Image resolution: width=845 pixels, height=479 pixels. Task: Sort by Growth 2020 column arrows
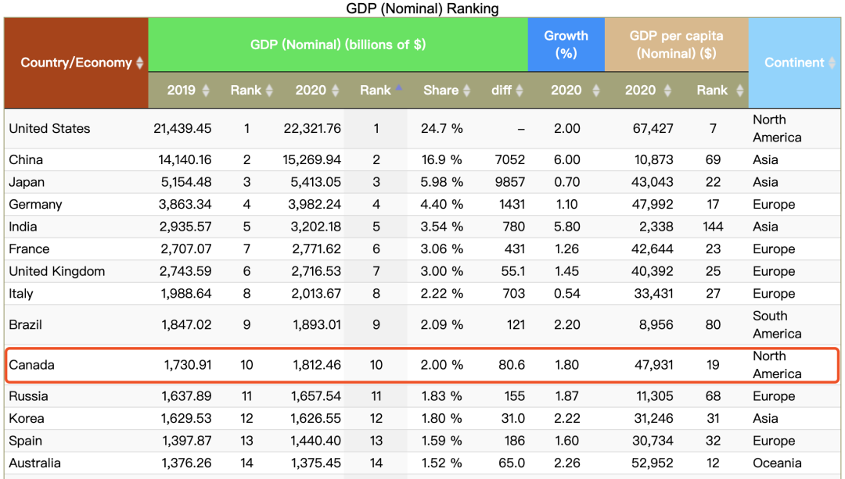[x=596, y=91]
